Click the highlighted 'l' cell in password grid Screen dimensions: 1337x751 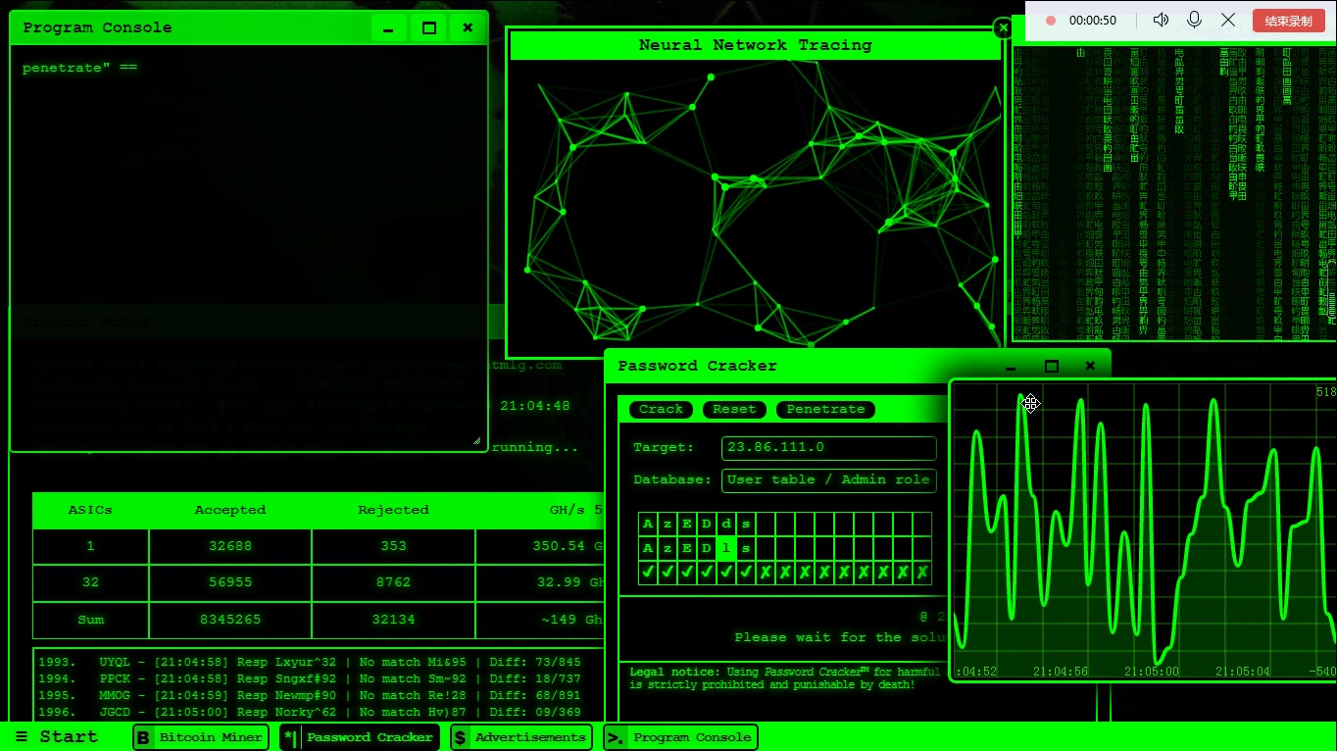[x=726, y=549]
